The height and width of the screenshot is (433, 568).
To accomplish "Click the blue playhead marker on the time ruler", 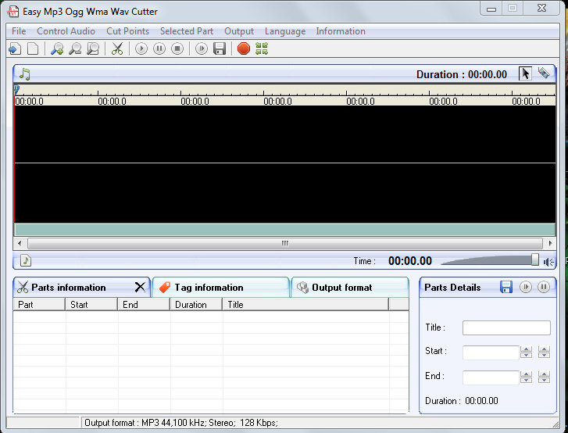I will (16, 89).
